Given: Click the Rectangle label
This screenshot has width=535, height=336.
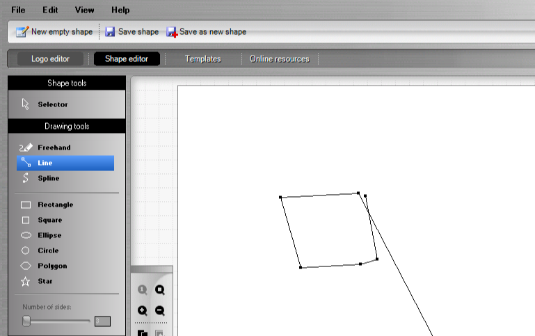Looking at the screenshot, I should coord(55,205).
